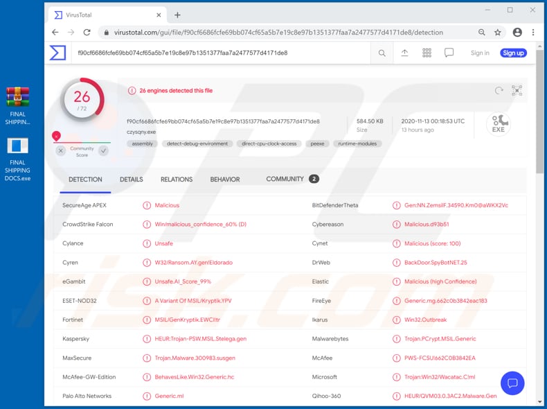The height and width of the screenshot is (409, 547).
Task: Click the EXE file type icon
Action: (x=499, y=124)
